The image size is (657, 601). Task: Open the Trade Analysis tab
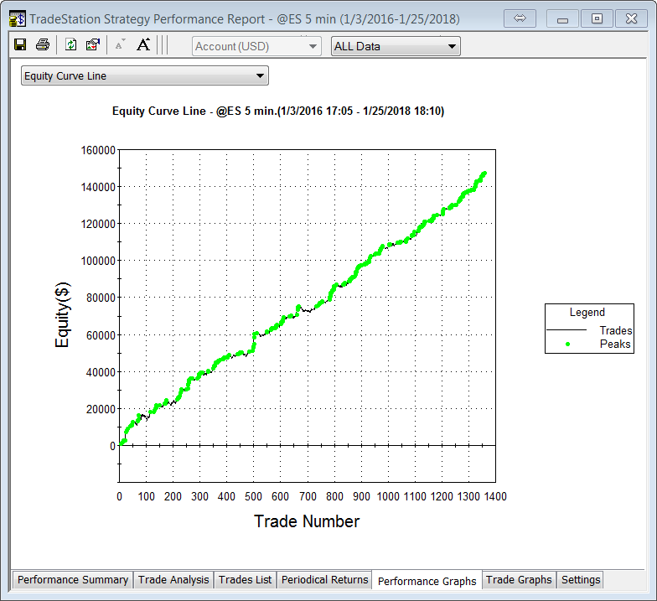[174, 579]
